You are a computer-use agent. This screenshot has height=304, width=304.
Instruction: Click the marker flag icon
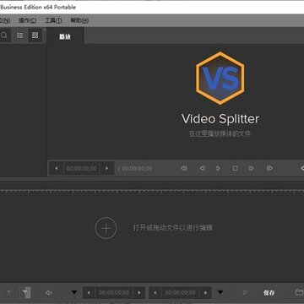245,293
